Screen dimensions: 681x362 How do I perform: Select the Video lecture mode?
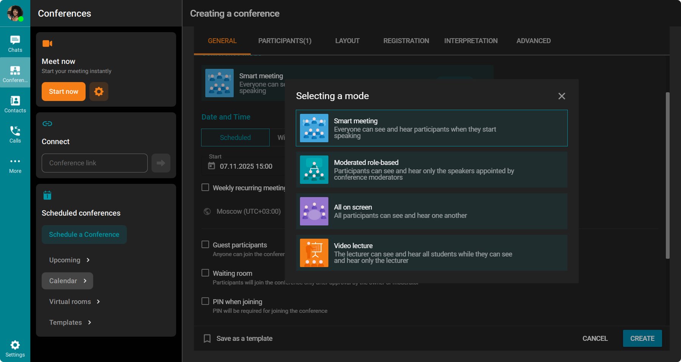pyautogui.click(x=431, y=253)
